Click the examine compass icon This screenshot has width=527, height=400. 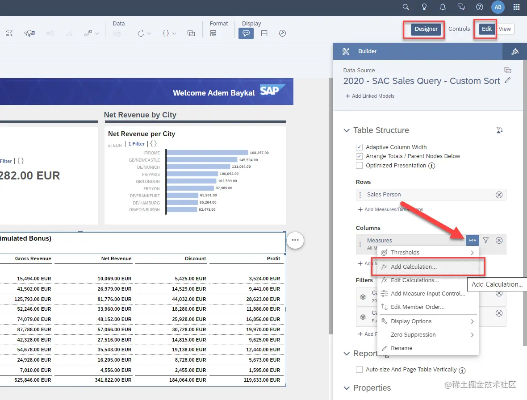point(282,33)
